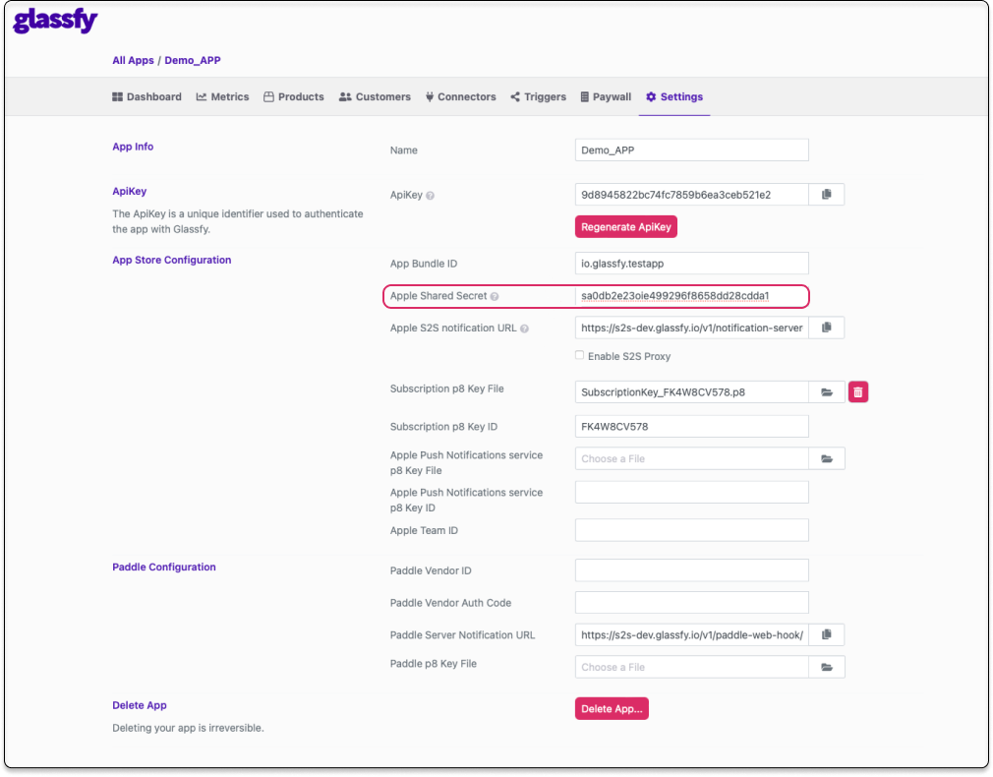Focus the Apple Team ID field
This screenshot has height=777, width=993.
(691, 530)
